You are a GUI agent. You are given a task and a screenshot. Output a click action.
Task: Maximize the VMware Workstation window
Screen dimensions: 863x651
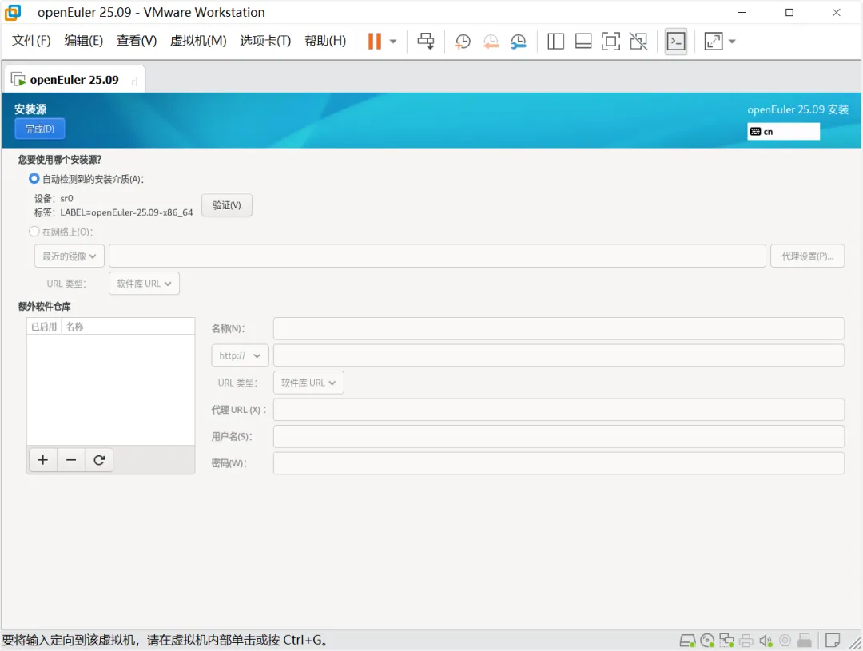(789, 12)
